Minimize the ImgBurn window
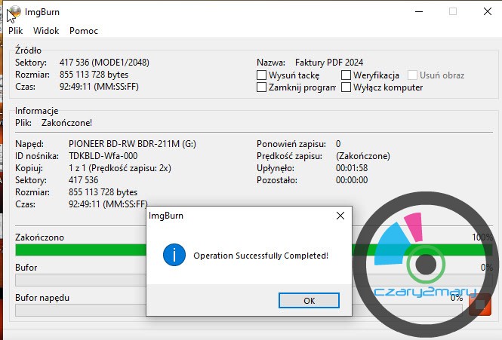The image size is (502, 340). point(419,12)
